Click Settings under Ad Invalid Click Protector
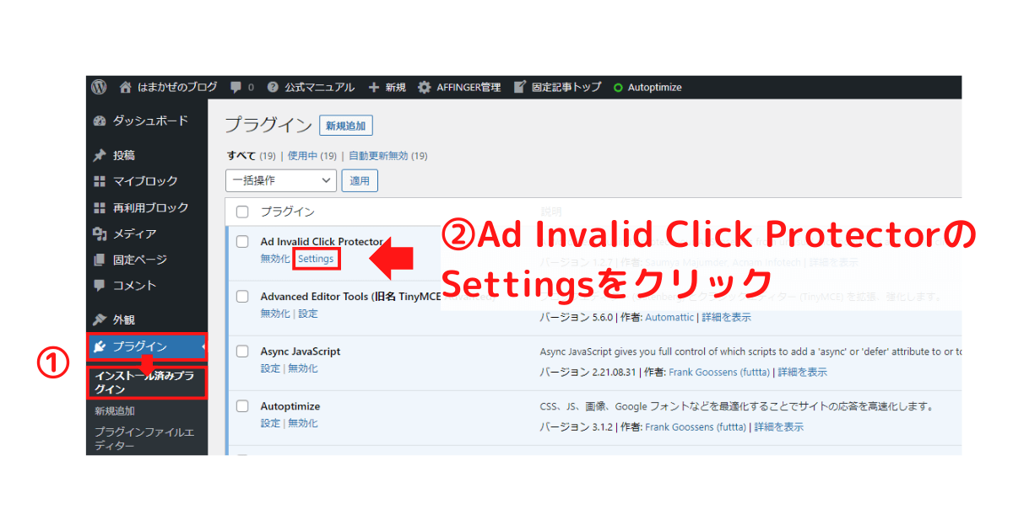This screenshot has width=1013, height=531. [317, 259]
